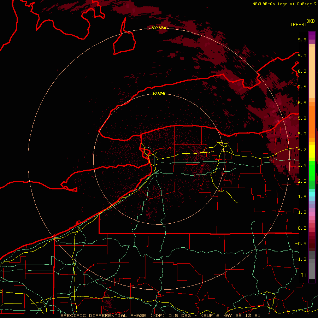Click the 13:51 timestamp
This screenshot has width=318, height=318.
pyautogui.click(x=253, y=316)
